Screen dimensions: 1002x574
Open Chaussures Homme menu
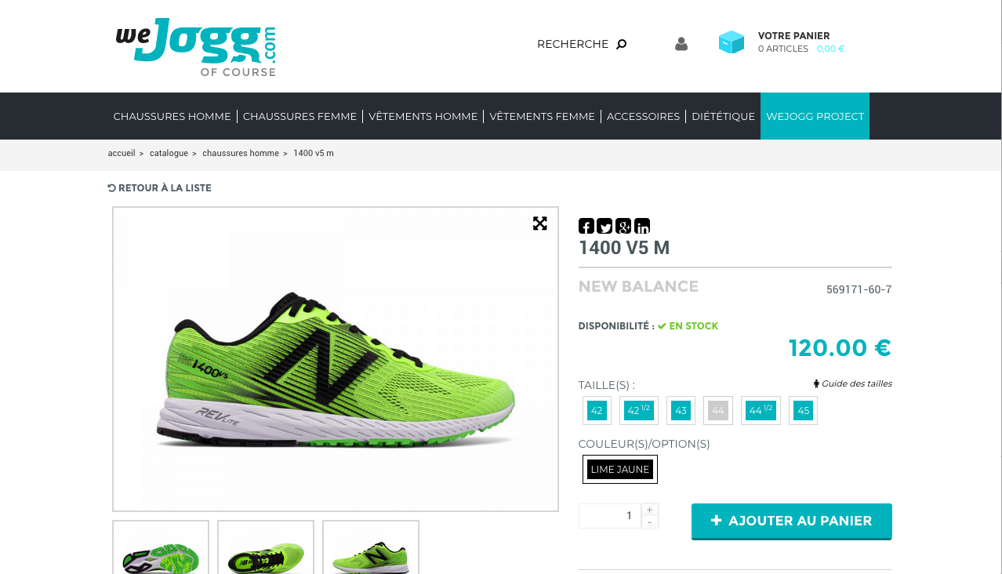[x=172, y=116]
